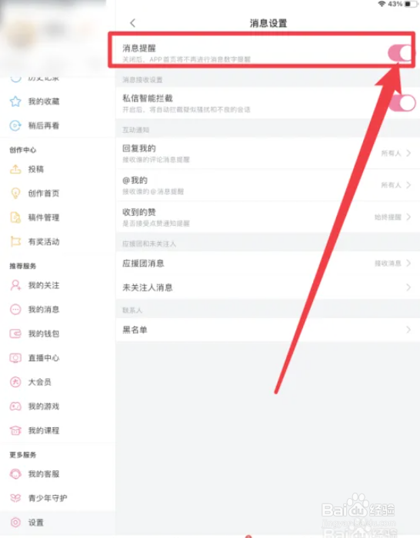Tap the 大会员 badge icon
The width and height of the screenshot is (420, 538).
click(15, 382)
